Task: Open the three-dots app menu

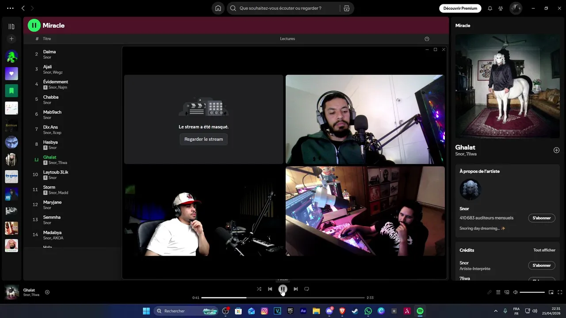Action: [x=10, y=8]
